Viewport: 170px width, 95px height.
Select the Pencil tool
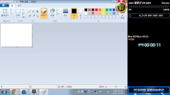29,11
